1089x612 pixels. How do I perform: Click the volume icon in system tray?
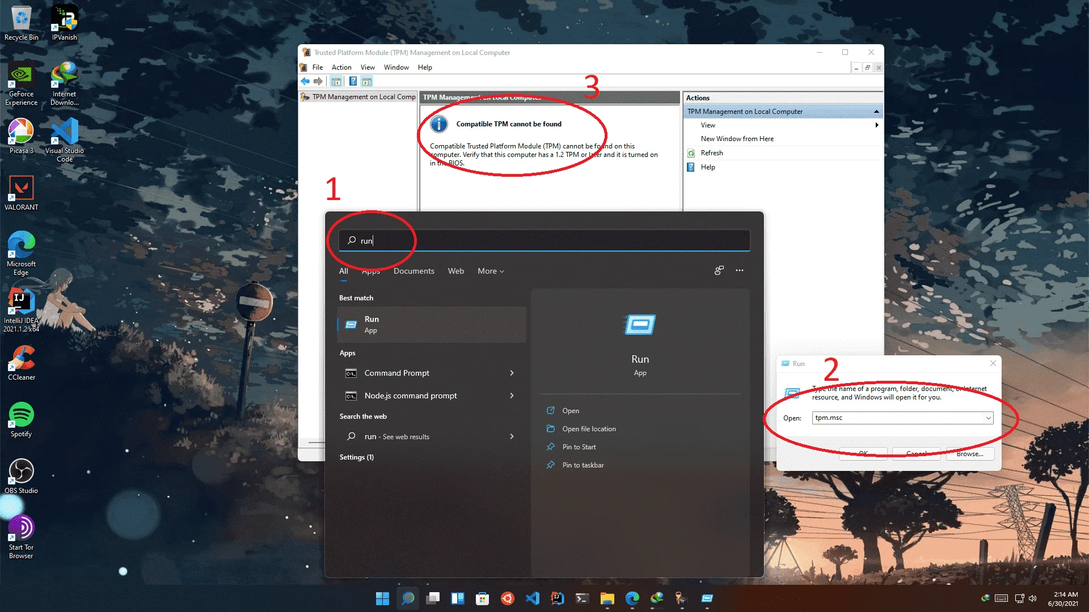coord(1033,598)
